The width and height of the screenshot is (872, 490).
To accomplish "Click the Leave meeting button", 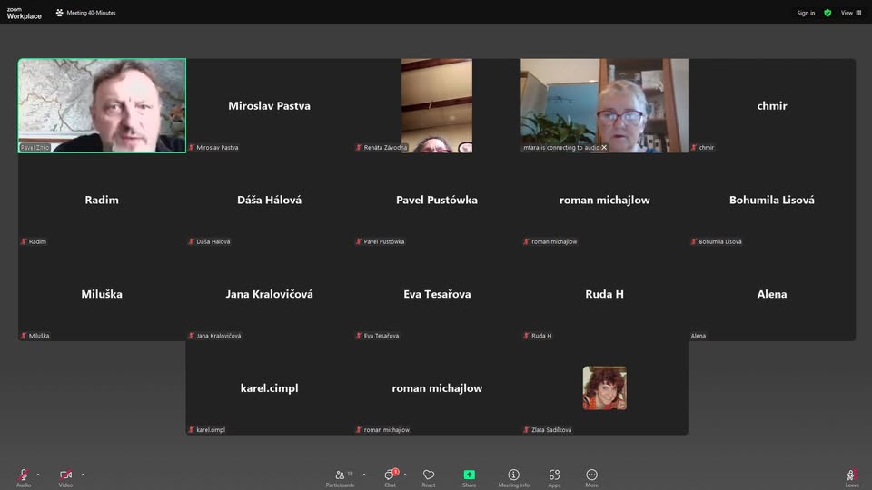I will [851, 475].
